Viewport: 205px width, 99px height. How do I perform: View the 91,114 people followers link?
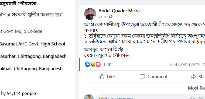click(x=21, y=93)
